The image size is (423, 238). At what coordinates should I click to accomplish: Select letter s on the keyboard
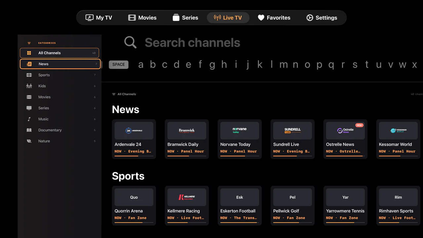[x=355, y=65]
